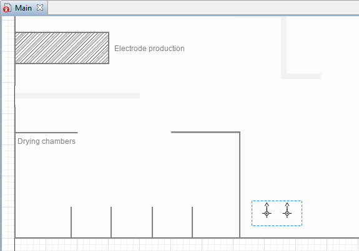Select the bottom horizontal wall of the layout
359x251 pixels.
click(187, 238)
